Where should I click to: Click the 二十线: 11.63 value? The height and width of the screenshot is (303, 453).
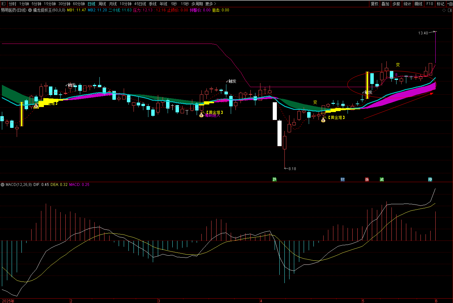click(x=120, y=10)
